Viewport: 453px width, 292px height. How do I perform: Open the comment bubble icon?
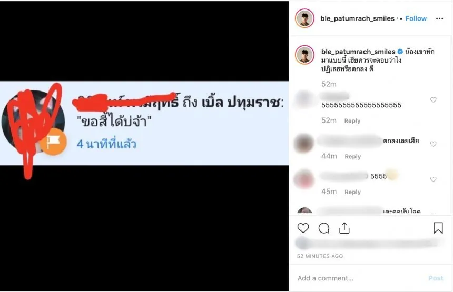pos(324,228)
